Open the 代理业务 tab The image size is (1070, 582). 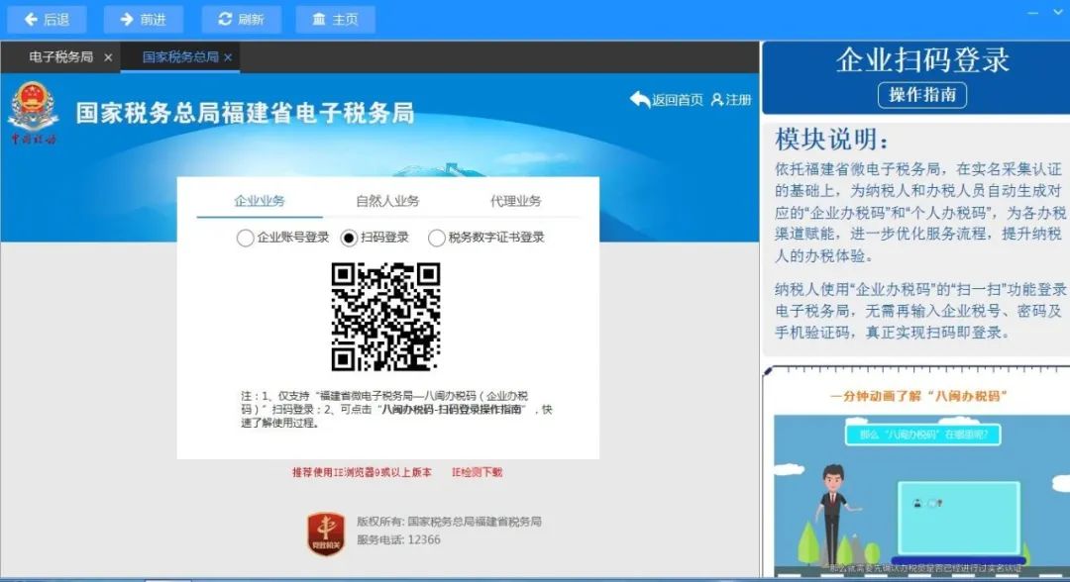[515, 201]
